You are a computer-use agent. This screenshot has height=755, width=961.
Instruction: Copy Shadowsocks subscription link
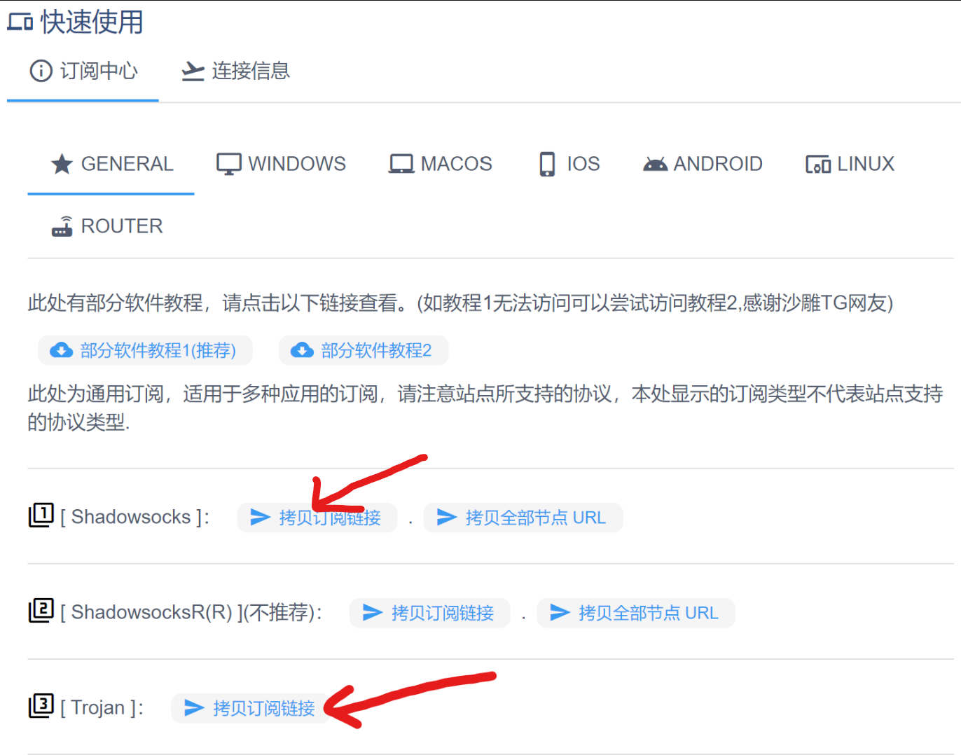point(317,518)
